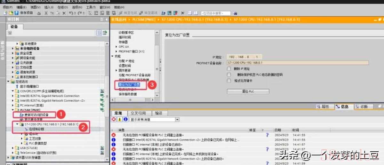384x165 pixels.
Task: Enable the 删除 IP 地址 checkbox
Action: click(x=229, y=69)
